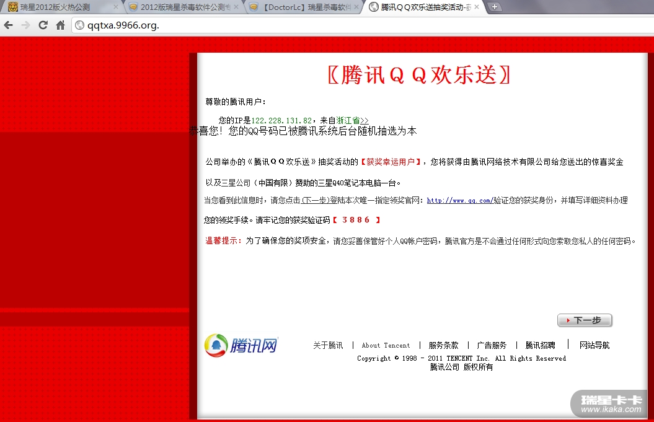Click the 尊敬的腾讯用户 greeting text
The image size is (654, 422).
coord(235,102)
